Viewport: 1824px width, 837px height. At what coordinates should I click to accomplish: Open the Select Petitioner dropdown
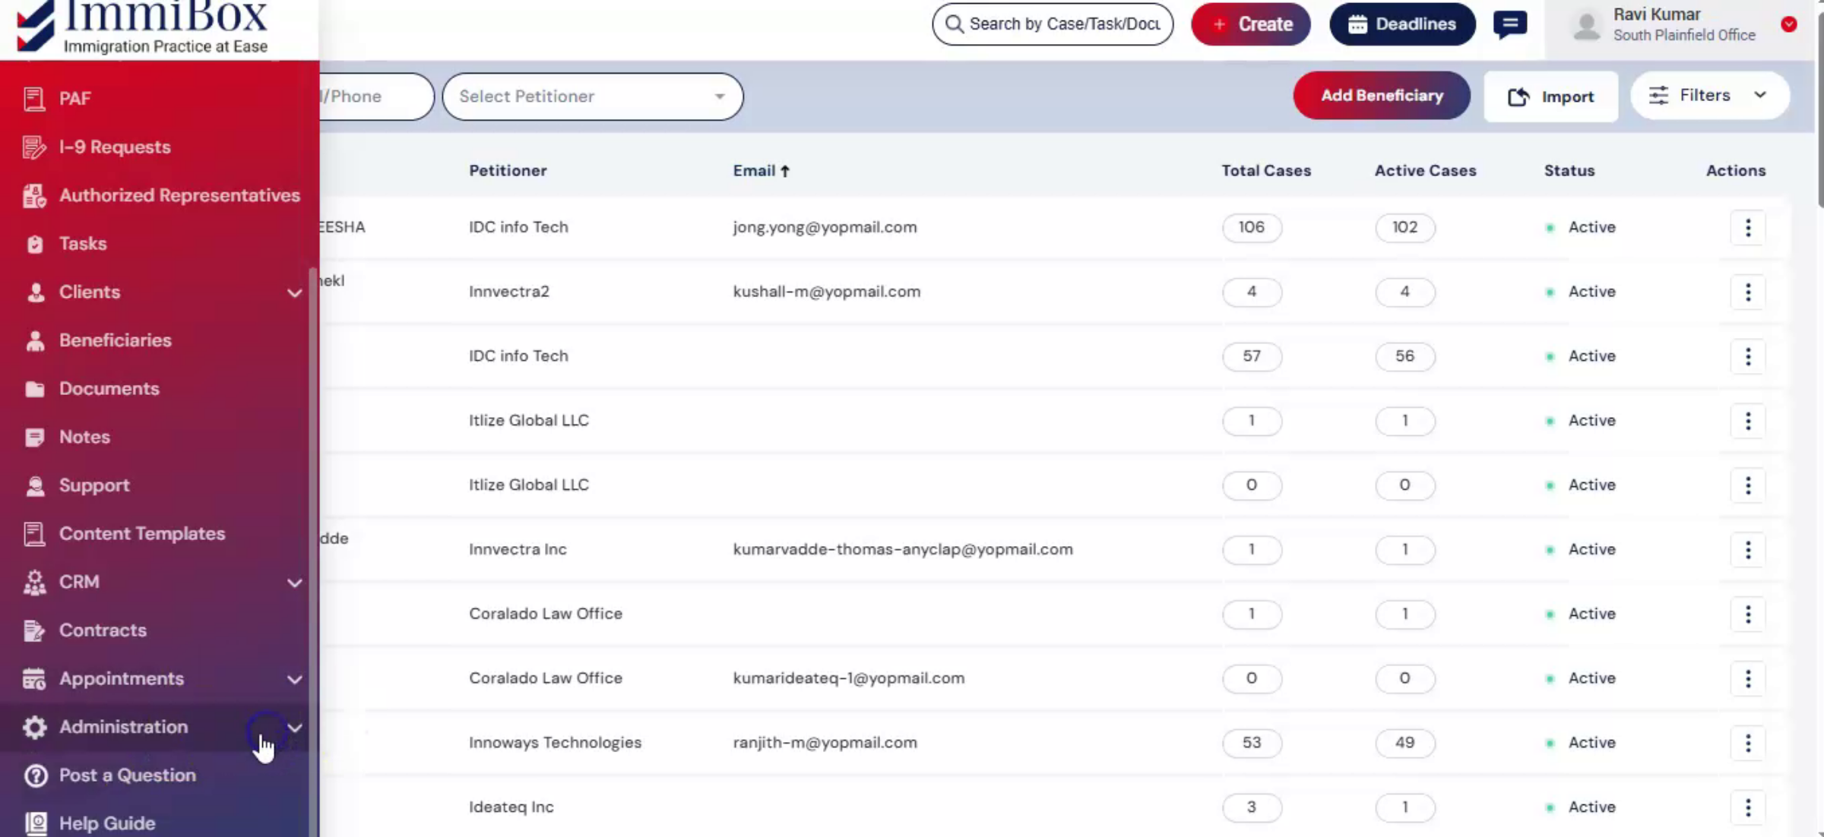593,96
